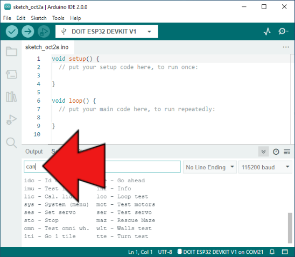Screen dimensions: 295x257
Task: Click the serial message input field
Action: pos(102,167)
